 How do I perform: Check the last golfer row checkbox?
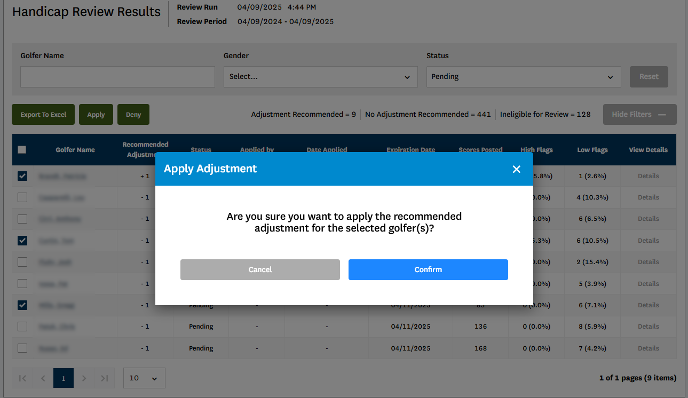22,348
